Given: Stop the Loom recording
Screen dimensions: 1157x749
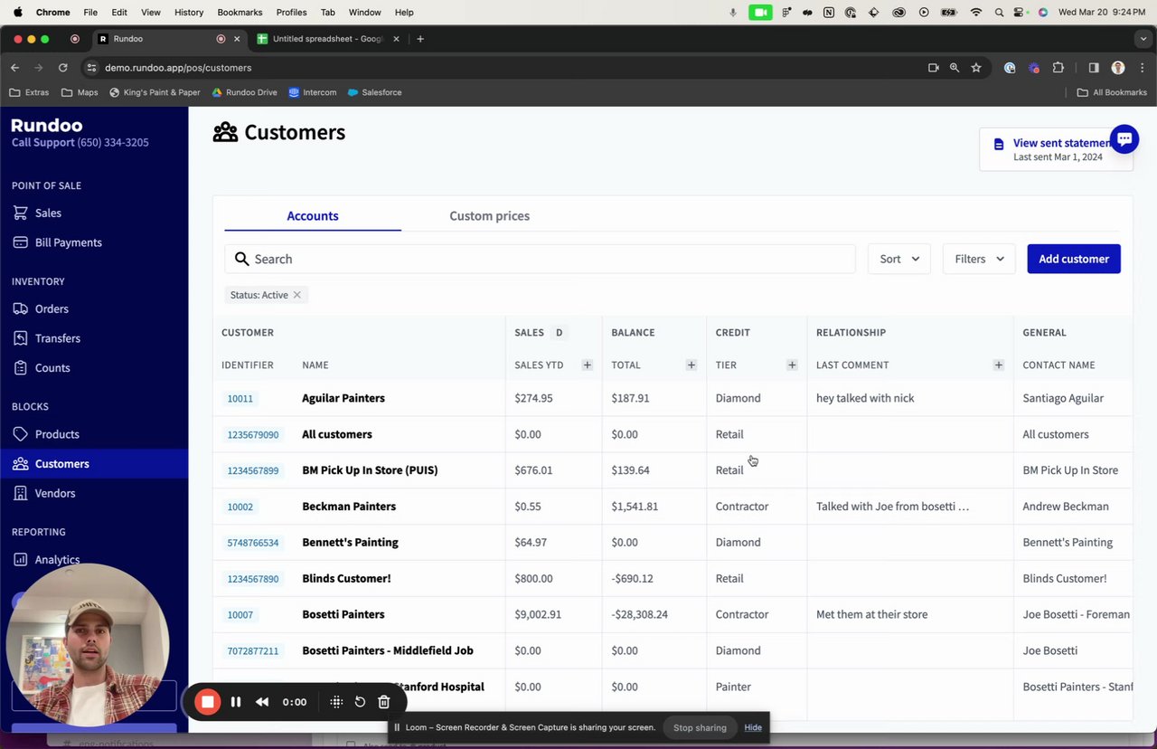Looking at the screenshot, I should [x=208, y=702].
